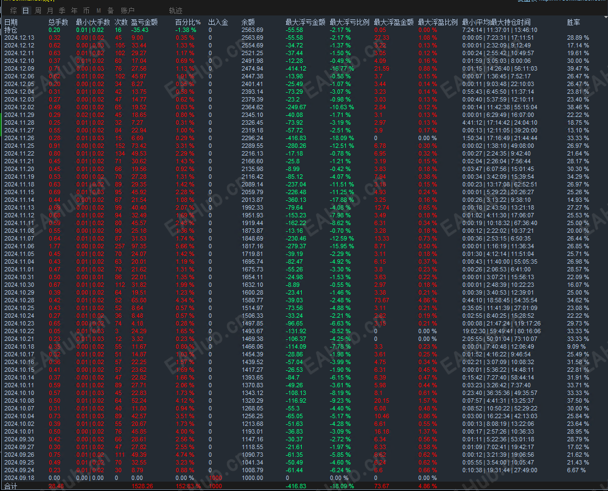The height and width of the screenshot is (491, 608).
Task: Click the total profit 1528.26
Action: (x=142, y=487)
